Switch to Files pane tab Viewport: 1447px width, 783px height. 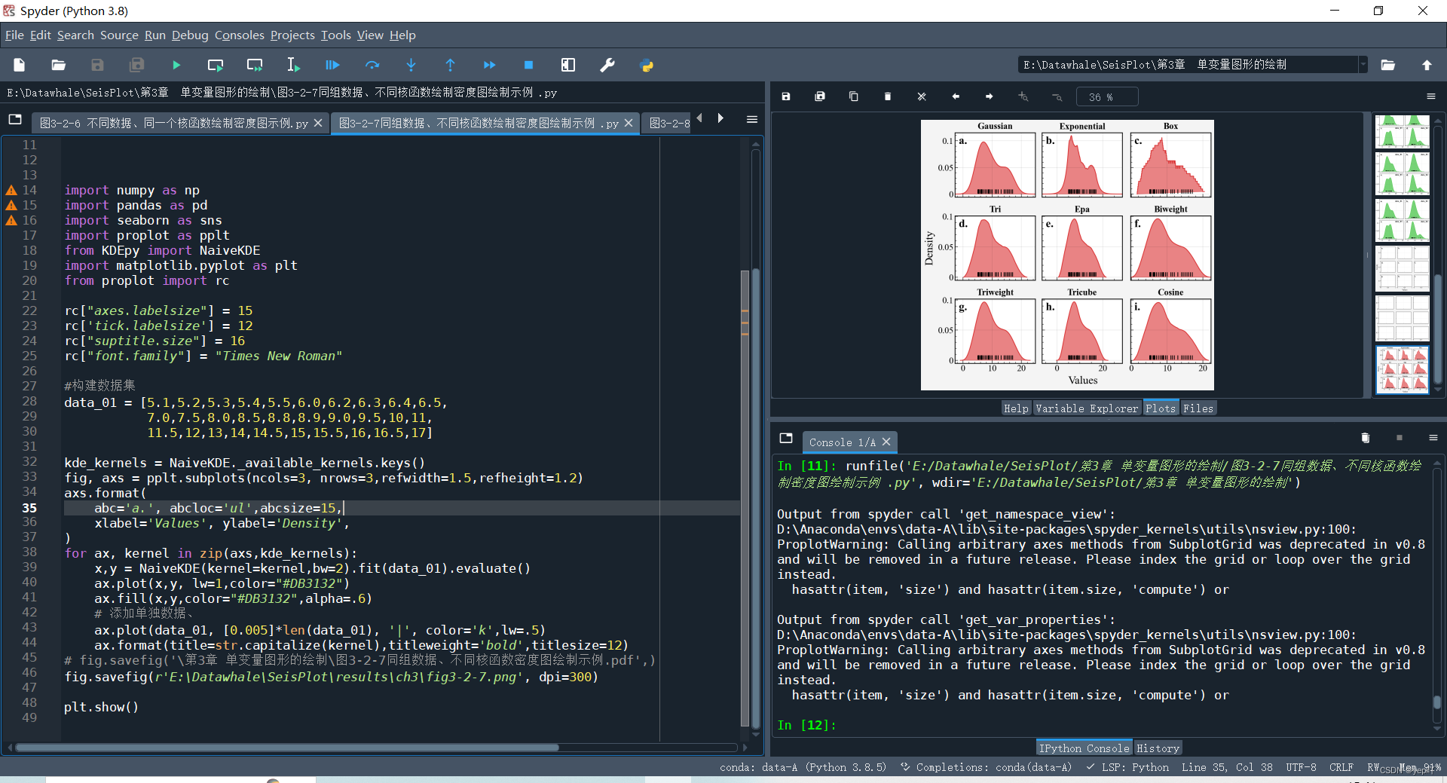coord(1198,408)
